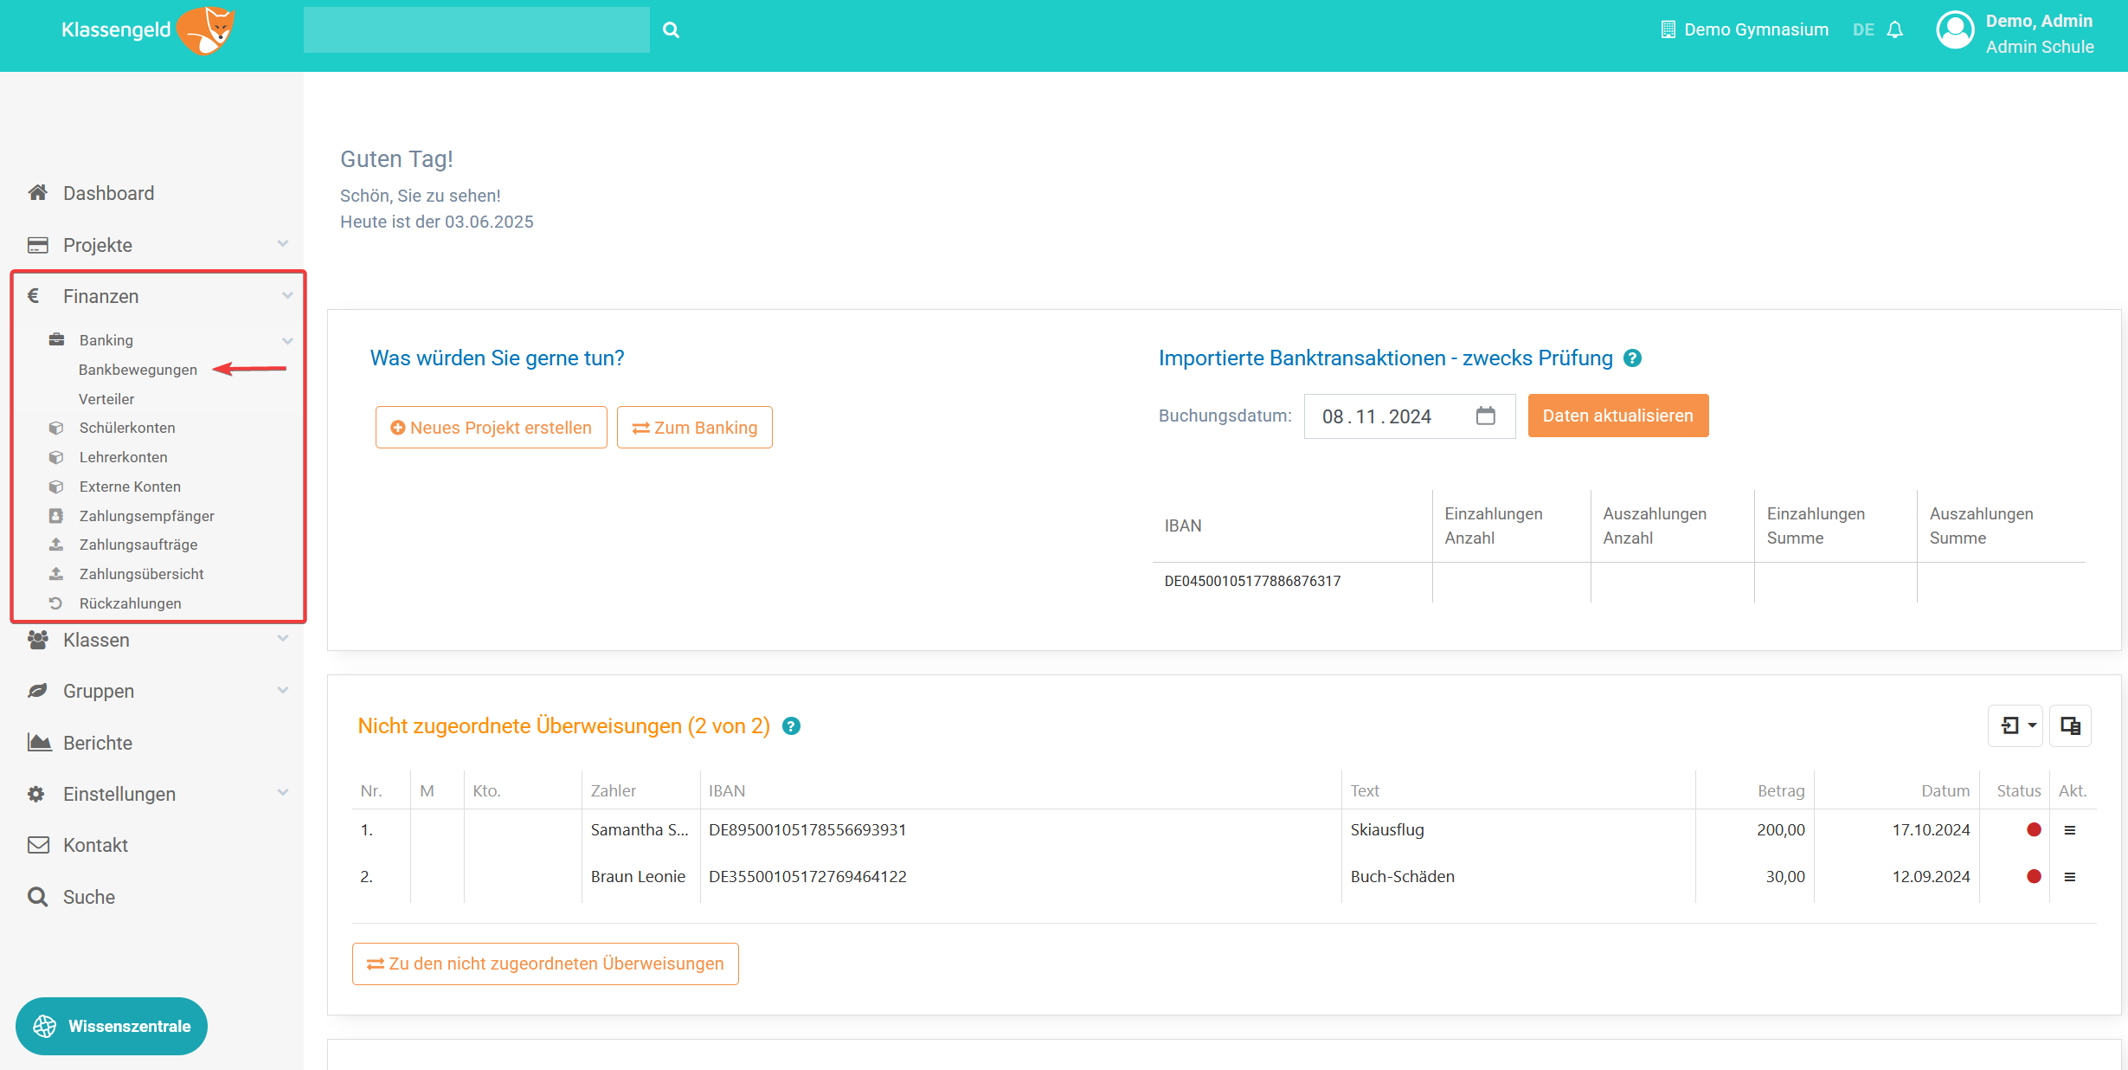Open Bankbewegungen in sidebar
This screenshot has width=2128, height=1070.
pos(138,370)
